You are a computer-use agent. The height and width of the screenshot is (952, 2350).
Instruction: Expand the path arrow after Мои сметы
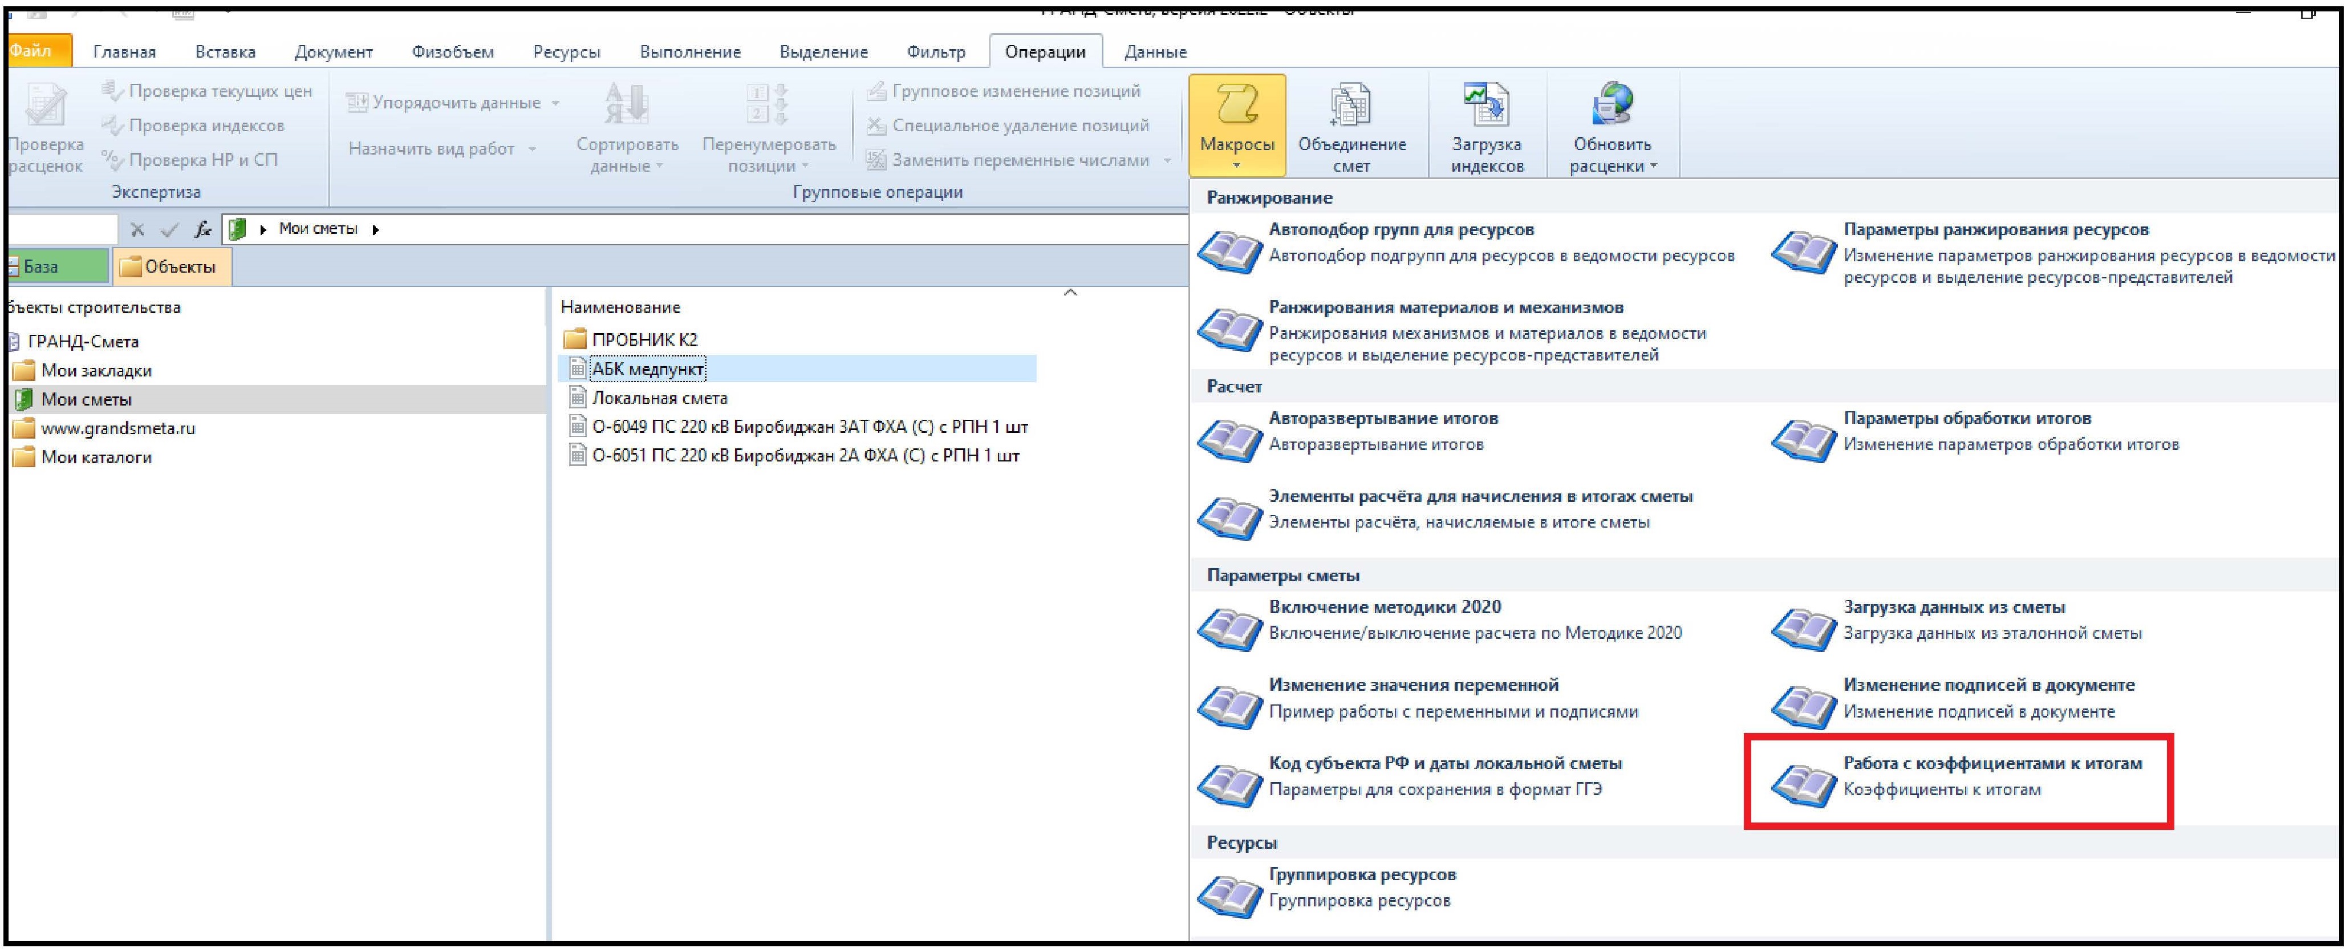tap(376, 230)
